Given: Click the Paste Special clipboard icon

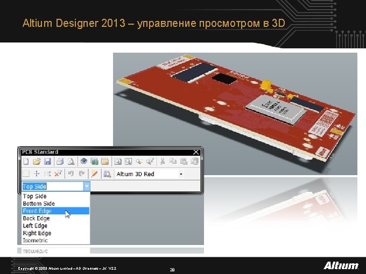Looking at the screenshot, I should pos(195,161).
